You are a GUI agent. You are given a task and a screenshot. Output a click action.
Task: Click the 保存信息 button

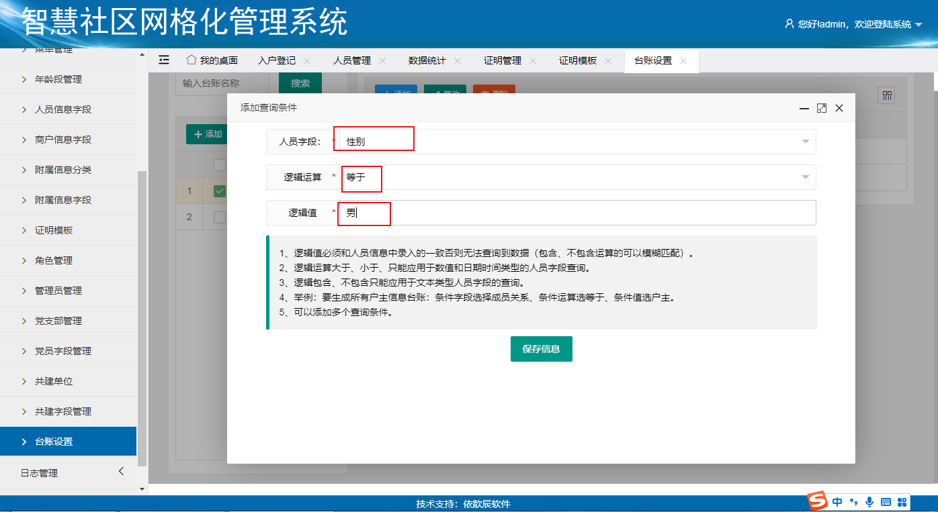click(541, 349)
